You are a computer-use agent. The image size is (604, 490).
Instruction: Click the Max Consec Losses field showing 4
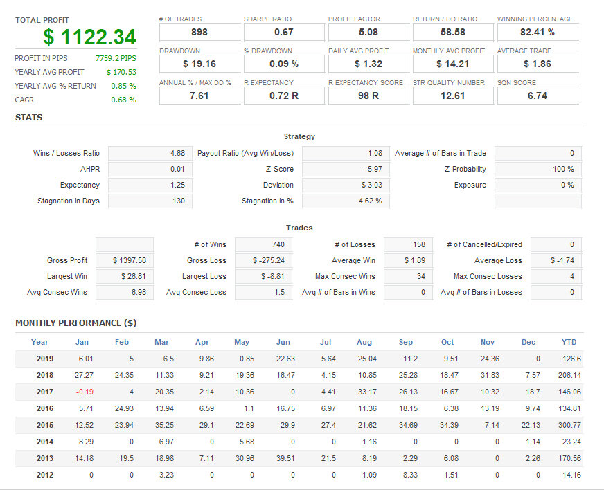pyautogui.click(x=556, y=276)
